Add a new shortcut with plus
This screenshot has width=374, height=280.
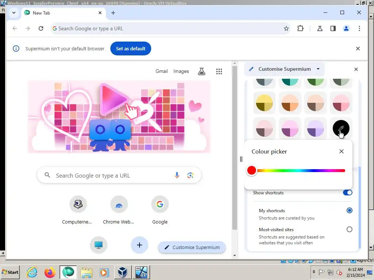pyautogui.click(x=140, y=245)
